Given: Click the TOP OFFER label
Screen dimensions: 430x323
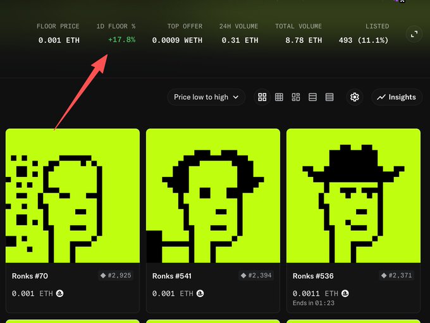Looking at the screenshot, I should coord(185,27).
